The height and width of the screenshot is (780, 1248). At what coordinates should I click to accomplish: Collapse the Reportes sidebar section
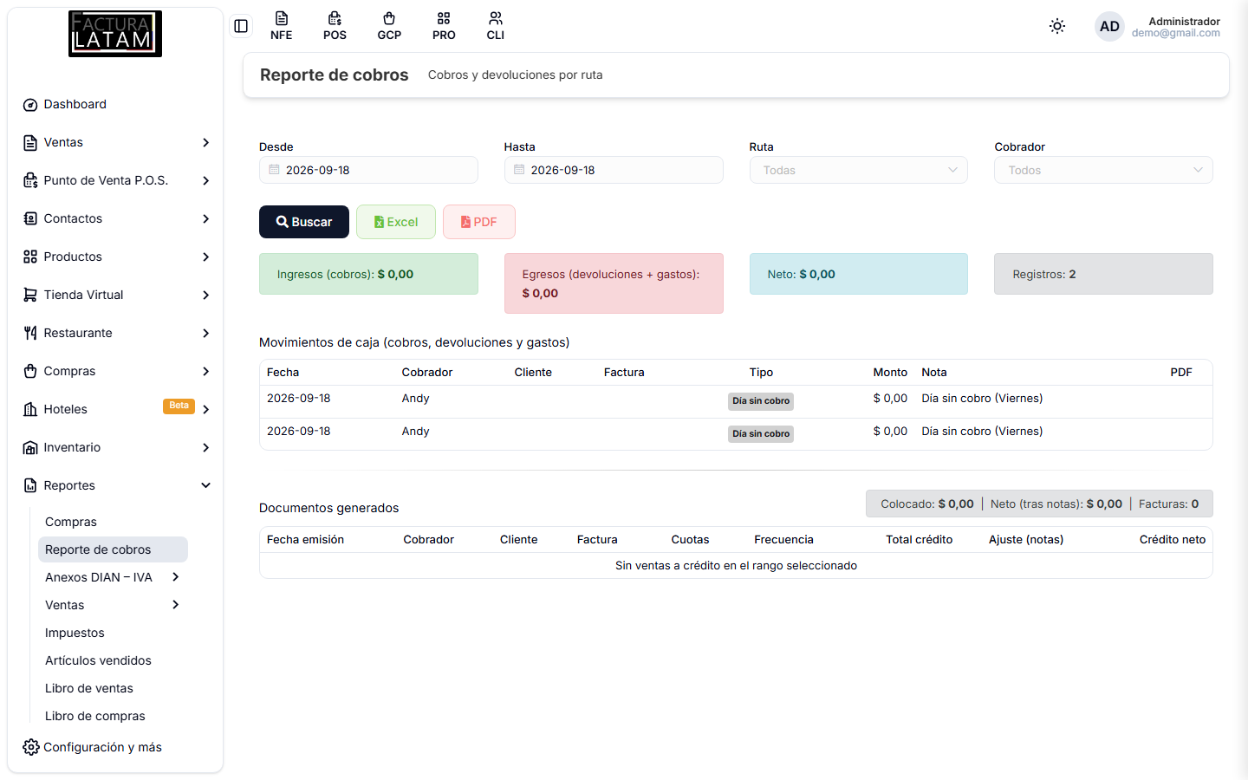coord(115,485)
